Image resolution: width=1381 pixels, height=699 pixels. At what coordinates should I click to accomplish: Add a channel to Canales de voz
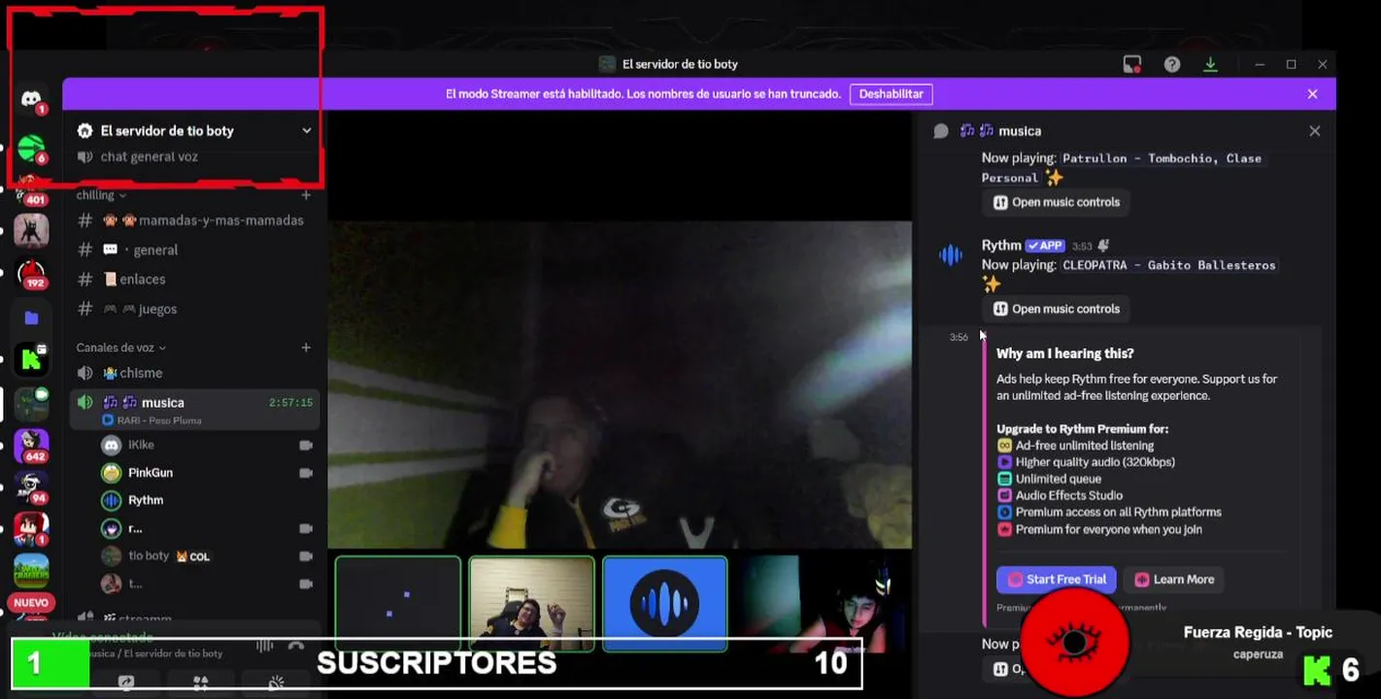click(306, 348)
